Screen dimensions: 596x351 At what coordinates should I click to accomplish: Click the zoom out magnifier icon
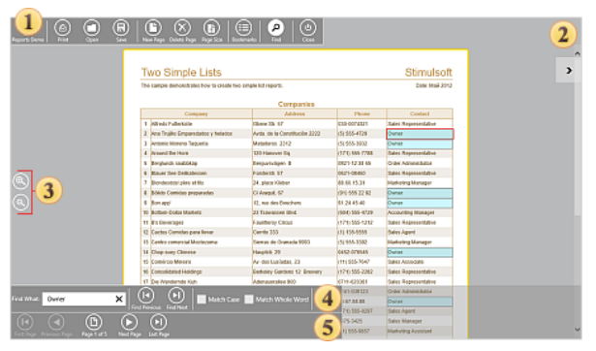pos(21,203)
